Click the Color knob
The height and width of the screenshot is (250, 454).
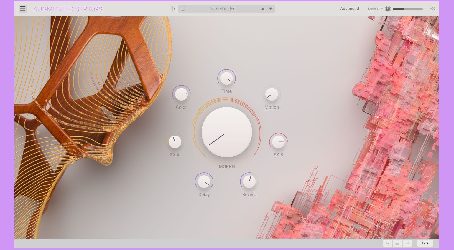pyautogui.click(x=181, y=94)
